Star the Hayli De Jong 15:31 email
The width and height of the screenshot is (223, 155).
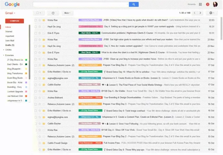point(40,27)
